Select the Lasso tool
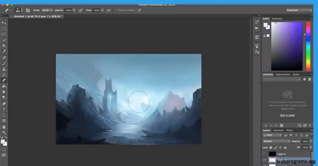The width and height of the screenshot is (318, 166). 4,34
